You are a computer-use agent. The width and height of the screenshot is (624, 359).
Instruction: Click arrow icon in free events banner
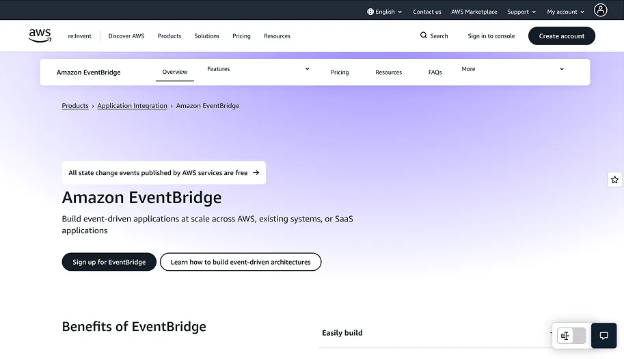[x=256, y=173]
